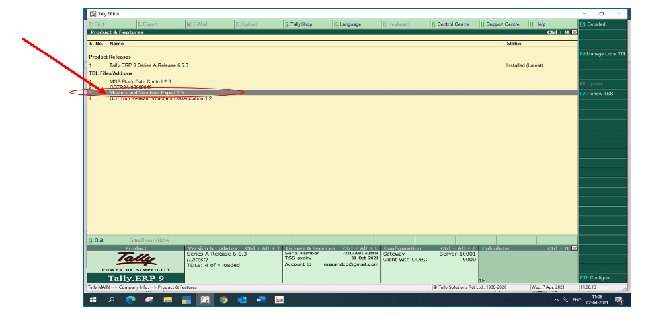Open H: Support Centre
This screenshot has height=319, width=646.
[504, 24]
